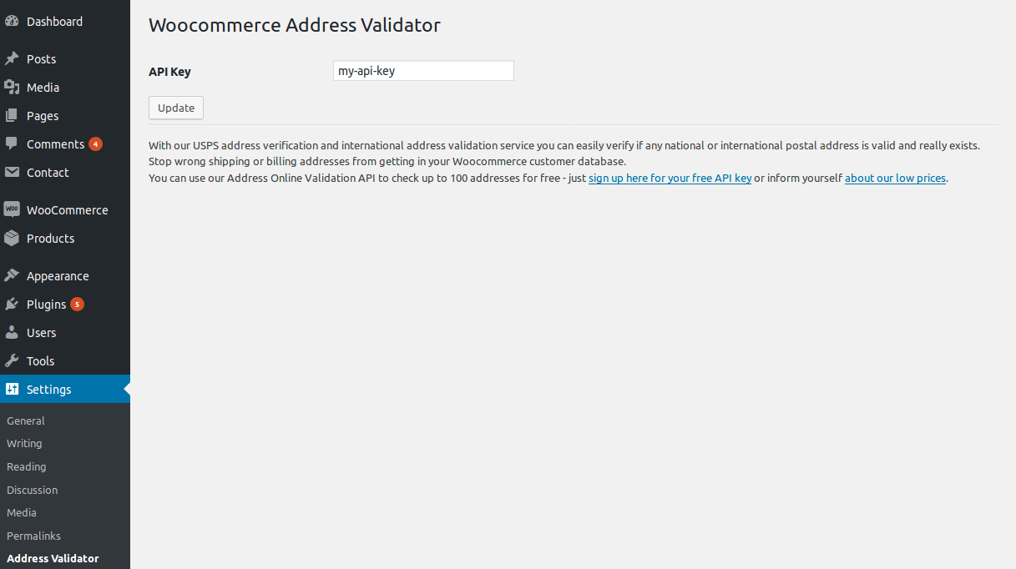Image resolution: width=1016 pixels, height=569 pixels.
Task: Click the Products box icon
Action: (12, 239)
